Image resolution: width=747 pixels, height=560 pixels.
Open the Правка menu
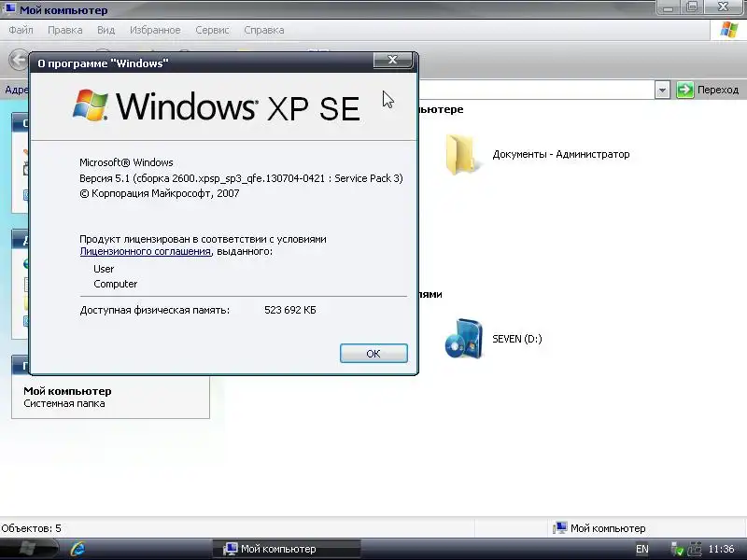point(64,30)
